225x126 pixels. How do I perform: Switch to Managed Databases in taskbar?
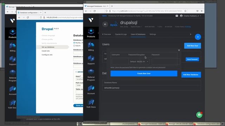[x=151, y=124]
